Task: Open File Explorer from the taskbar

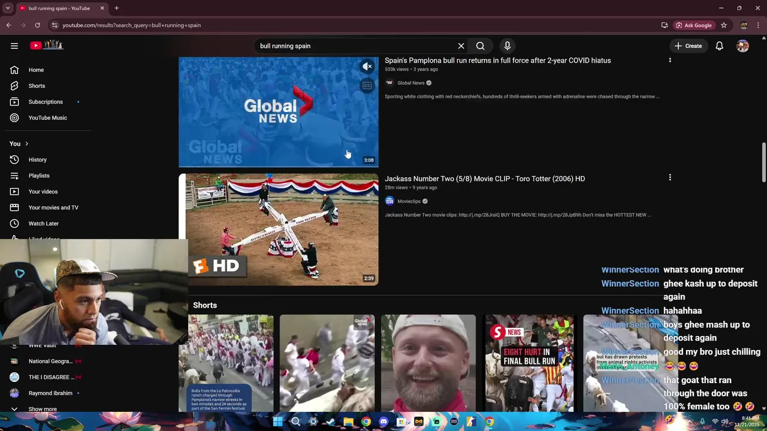Action: 348,421
